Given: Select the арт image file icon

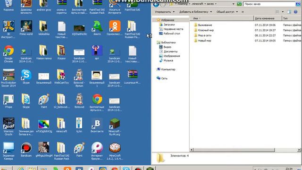Looking at the screenshot, I should point(97,52).
